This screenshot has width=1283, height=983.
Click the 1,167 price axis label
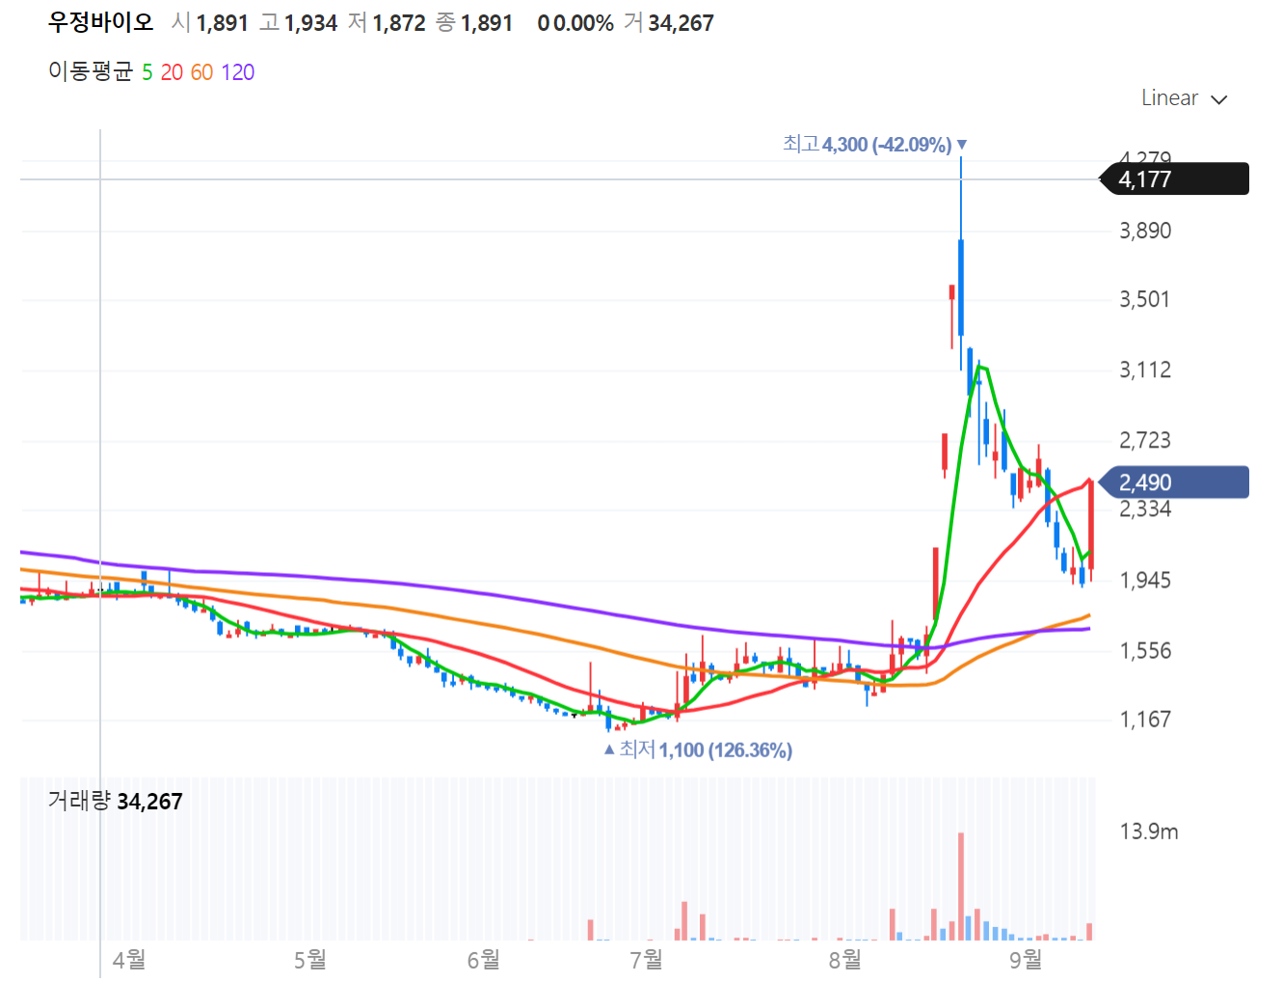(x=1145, y=719)
